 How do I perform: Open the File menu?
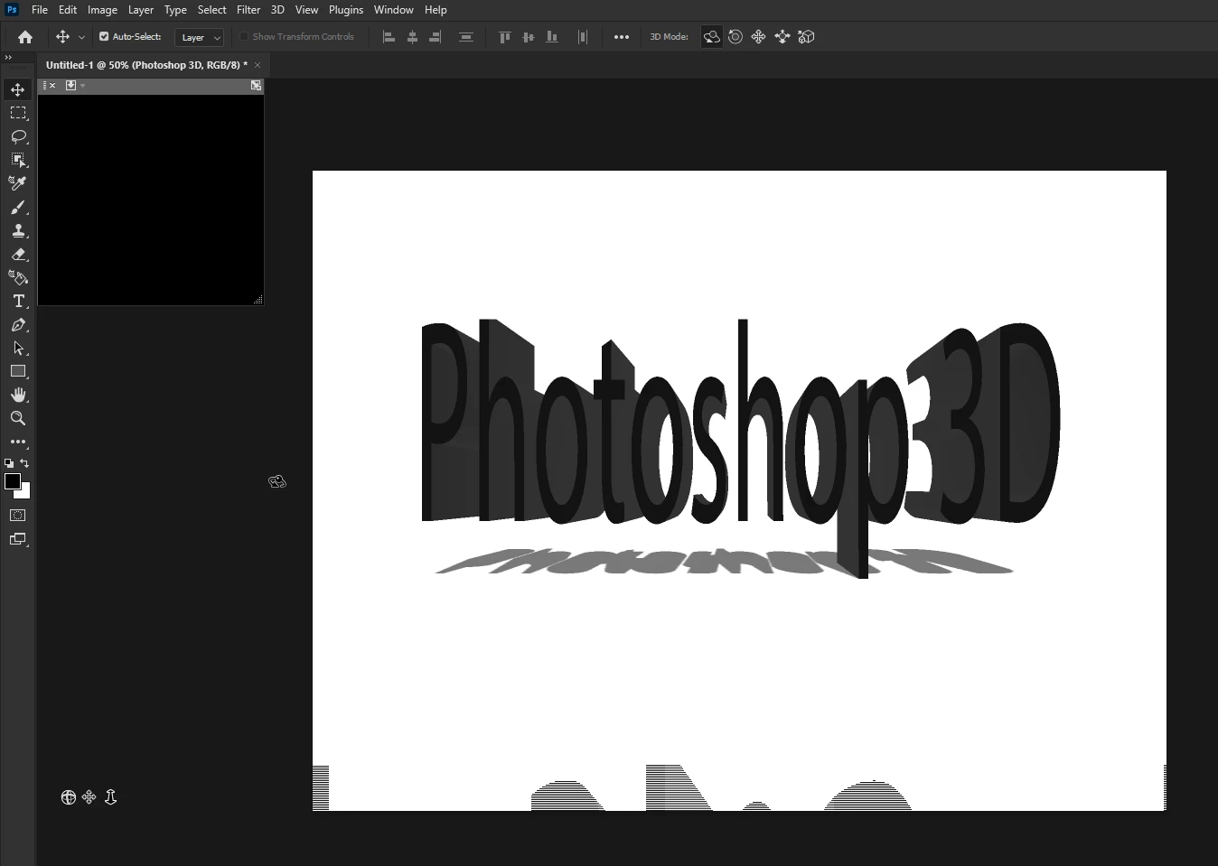[x=40, y=10]
